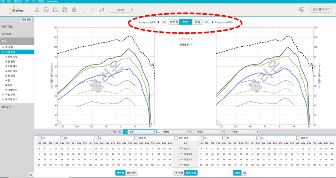336x178 pixels.
Task: Open 적합 요약 in sidebar
Action: 10,94
